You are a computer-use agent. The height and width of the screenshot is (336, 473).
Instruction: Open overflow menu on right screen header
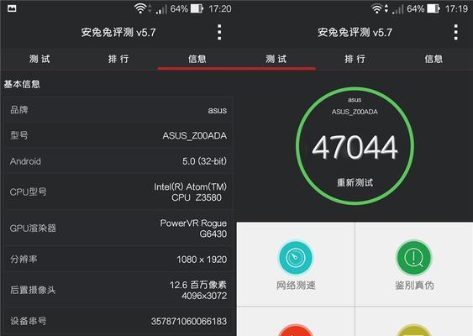[456, 32]
